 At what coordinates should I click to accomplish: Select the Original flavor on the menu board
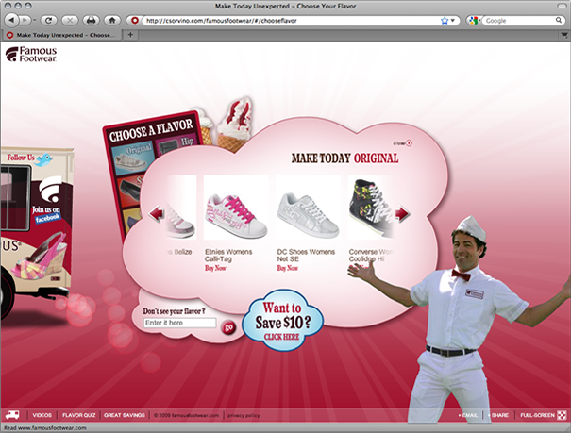coord(133,159)
